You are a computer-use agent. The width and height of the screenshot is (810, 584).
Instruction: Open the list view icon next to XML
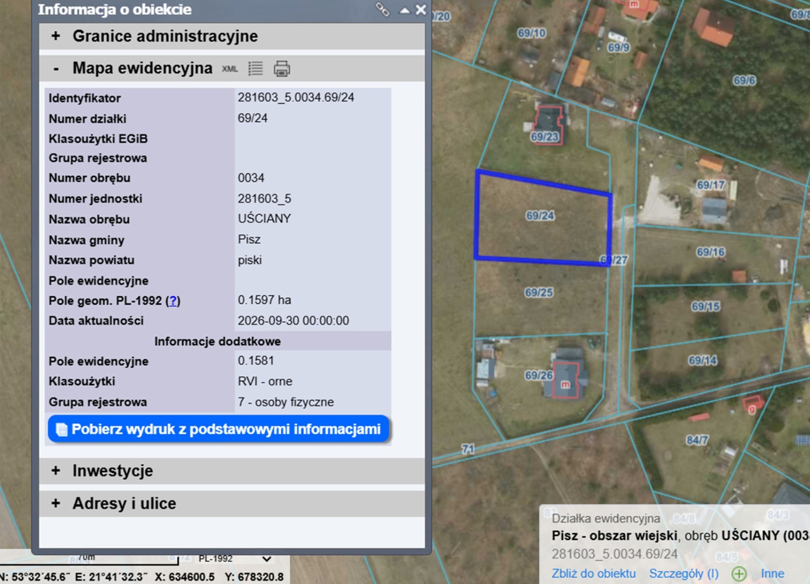[256, 68]
